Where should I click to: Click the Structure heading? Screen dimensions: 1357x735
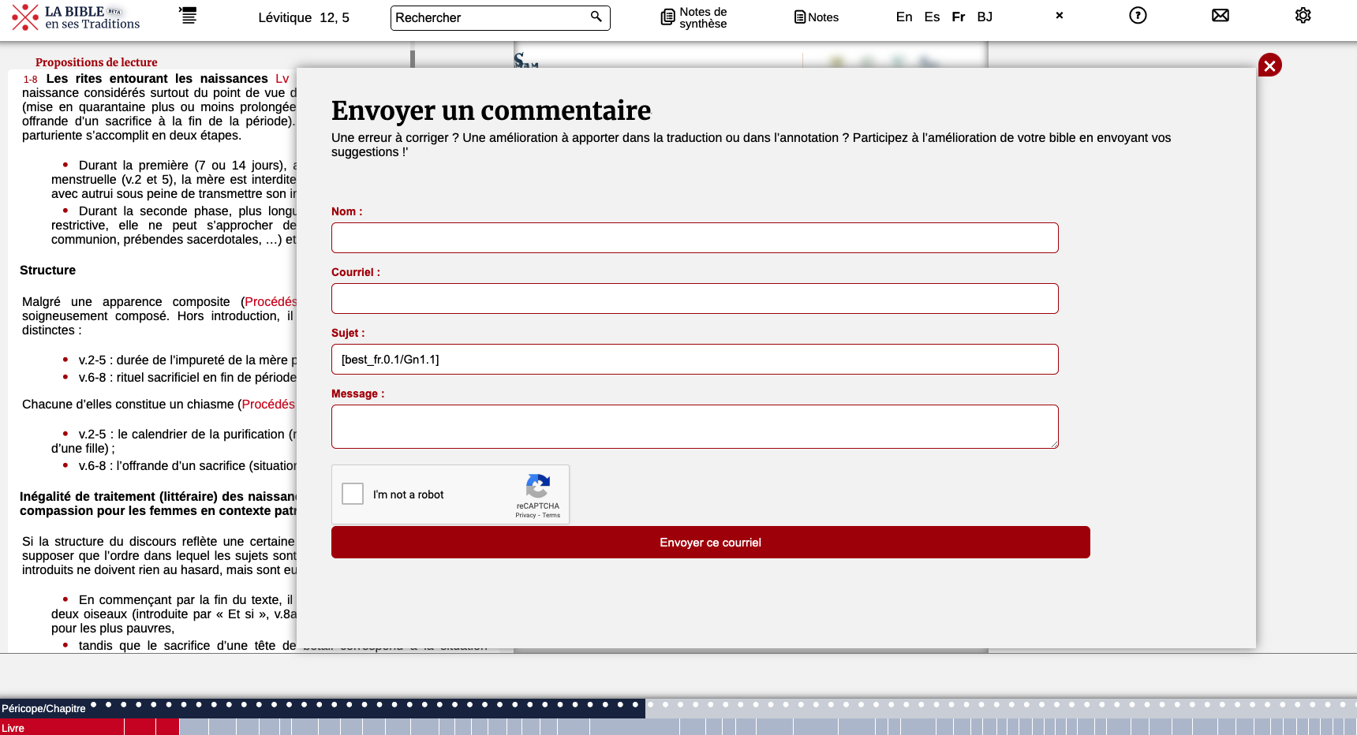48,270
